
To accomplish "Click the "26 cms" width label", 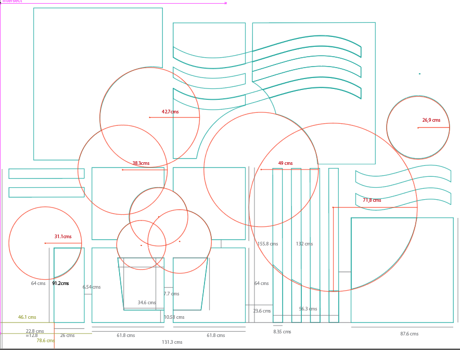I will tap(68, 335).
